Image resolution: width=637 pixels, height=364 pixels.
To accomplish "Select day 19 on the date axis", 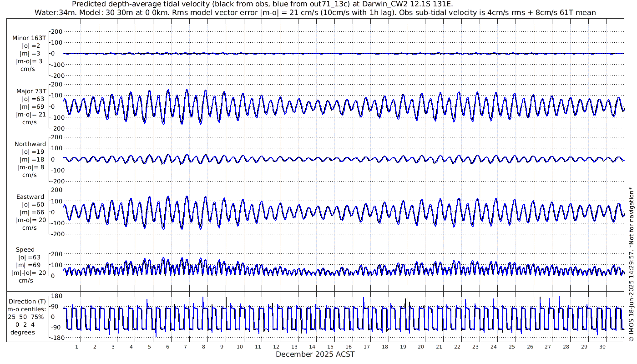I will (x=403, y=347).
